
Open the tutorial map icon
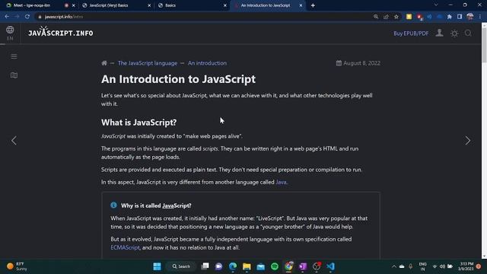pos(14,75)
